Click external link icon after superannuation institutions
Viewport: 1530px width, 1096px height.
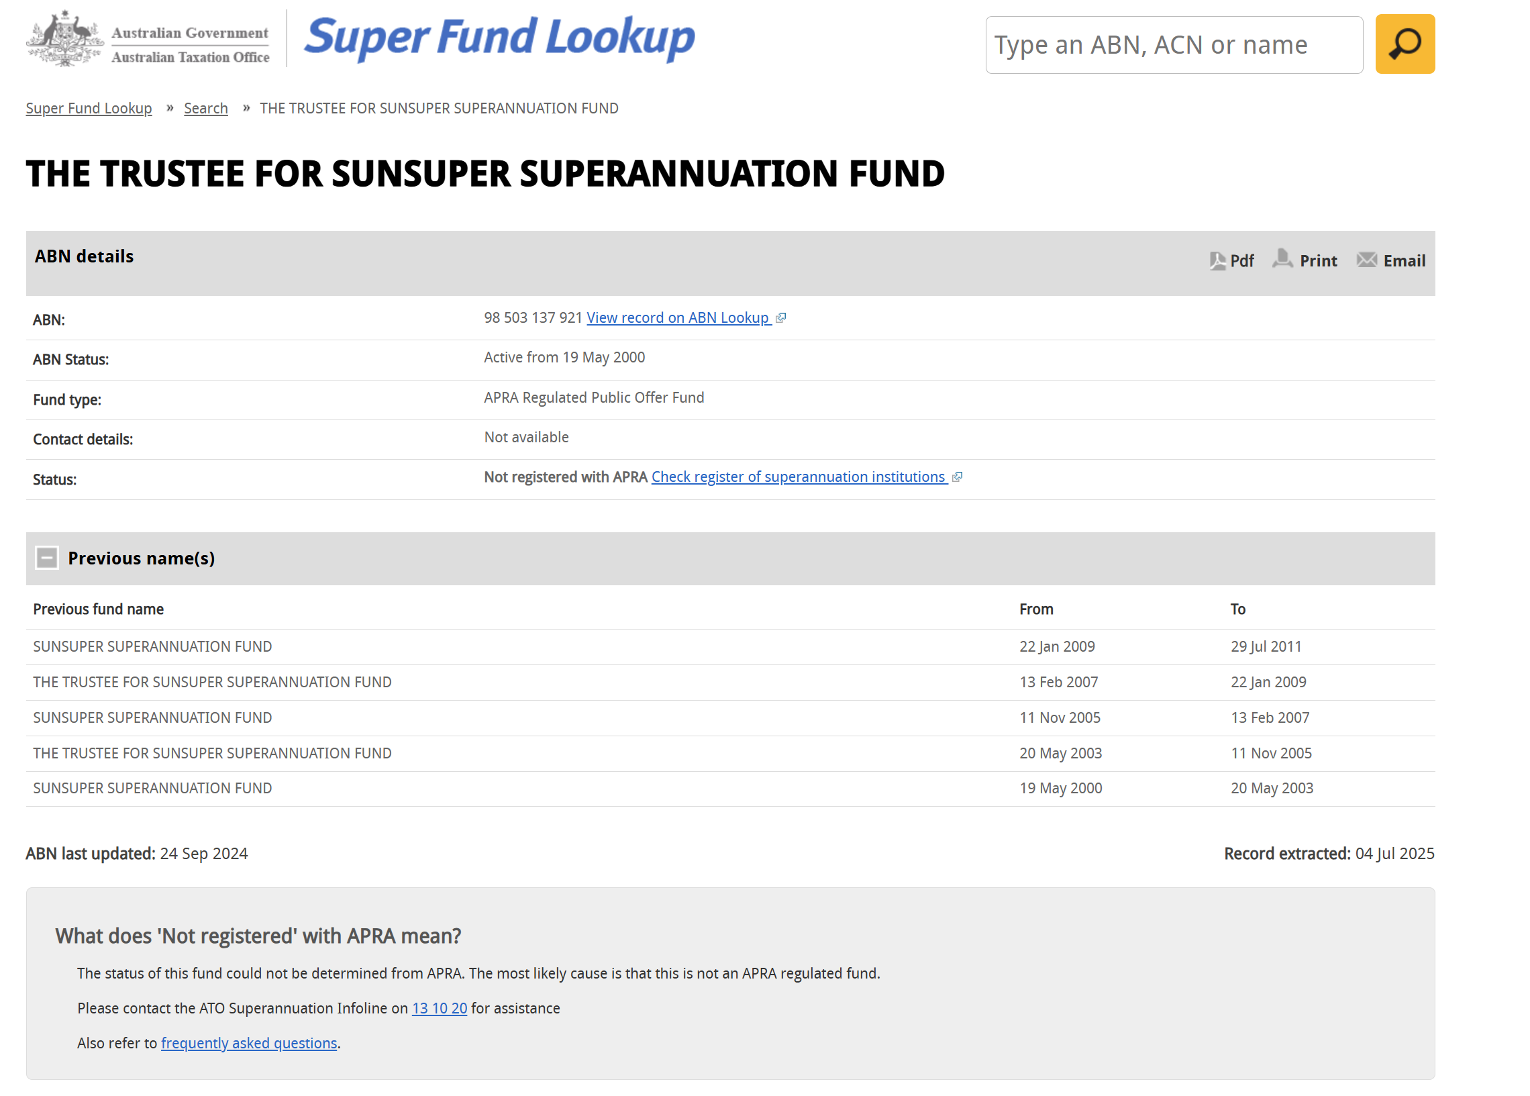[957, 477]
